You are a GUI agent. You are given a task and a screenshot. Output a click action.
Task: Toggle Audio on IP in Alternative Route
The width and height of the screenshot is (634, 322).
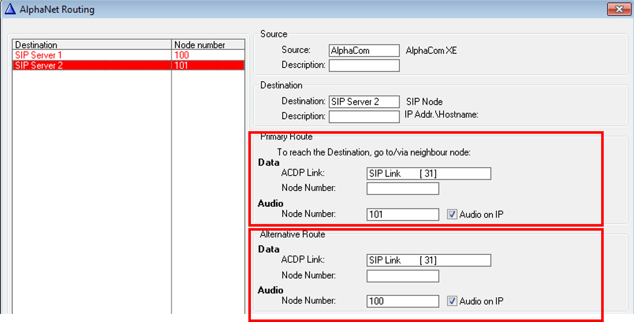tap(452, 301)
